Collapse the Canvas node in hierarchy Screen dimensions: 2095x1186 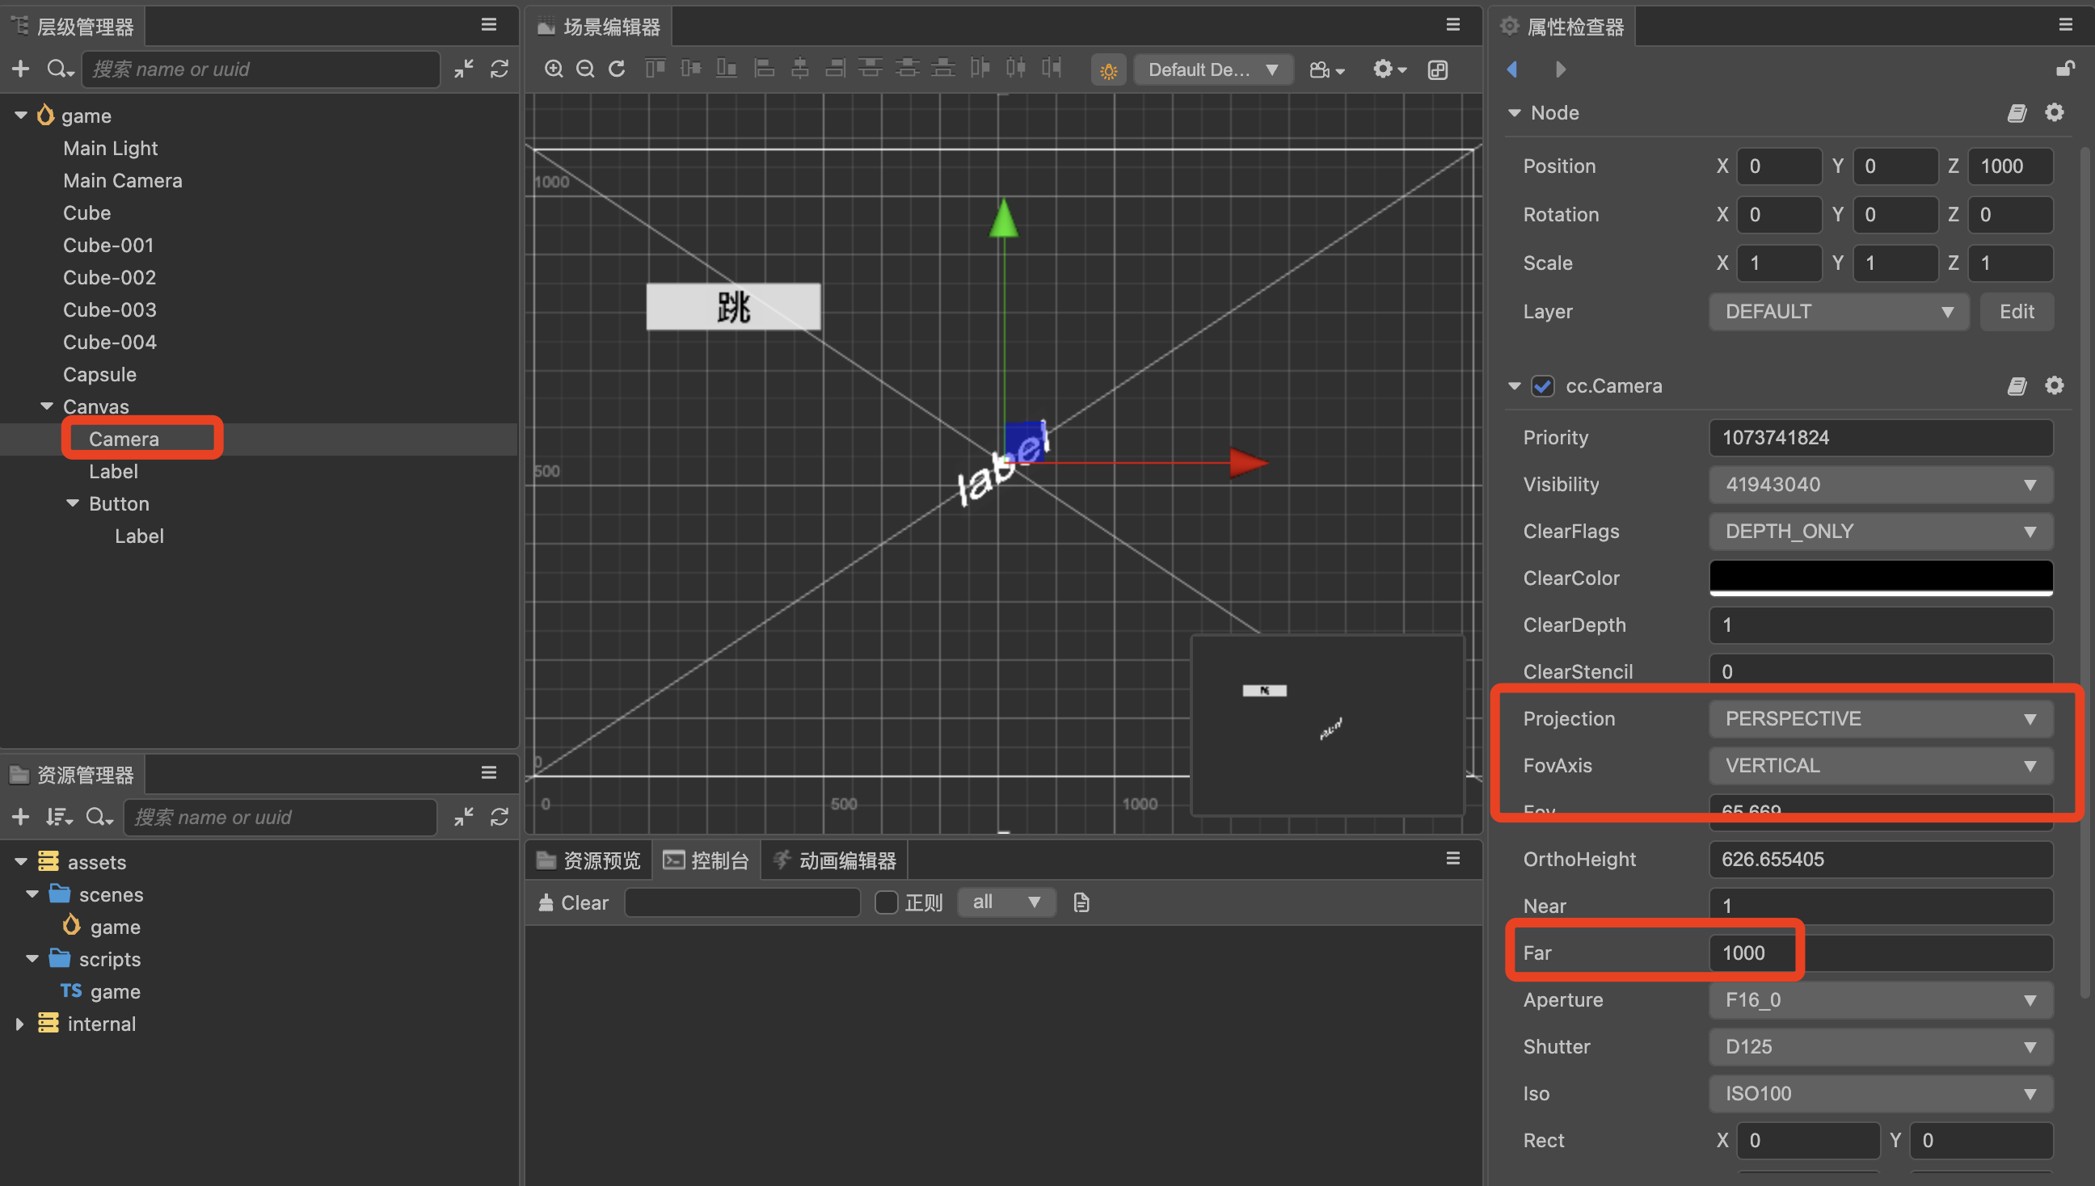click(47, 406)
